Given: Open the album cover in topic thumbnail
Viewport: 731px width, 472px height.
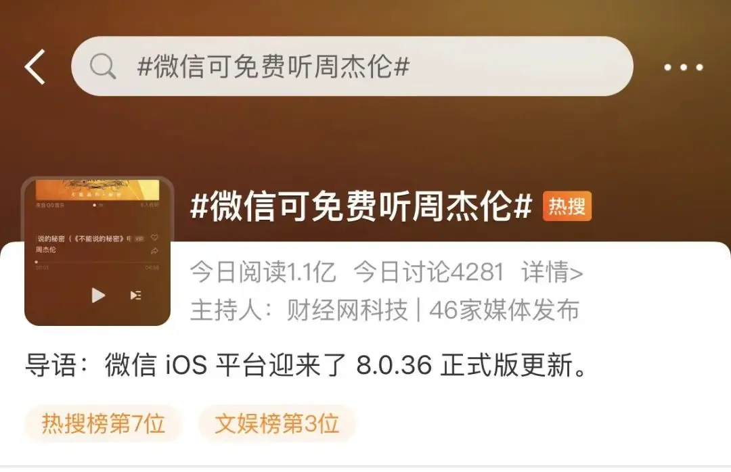Looking at the screenshot, I should click(x=97, y=190).
